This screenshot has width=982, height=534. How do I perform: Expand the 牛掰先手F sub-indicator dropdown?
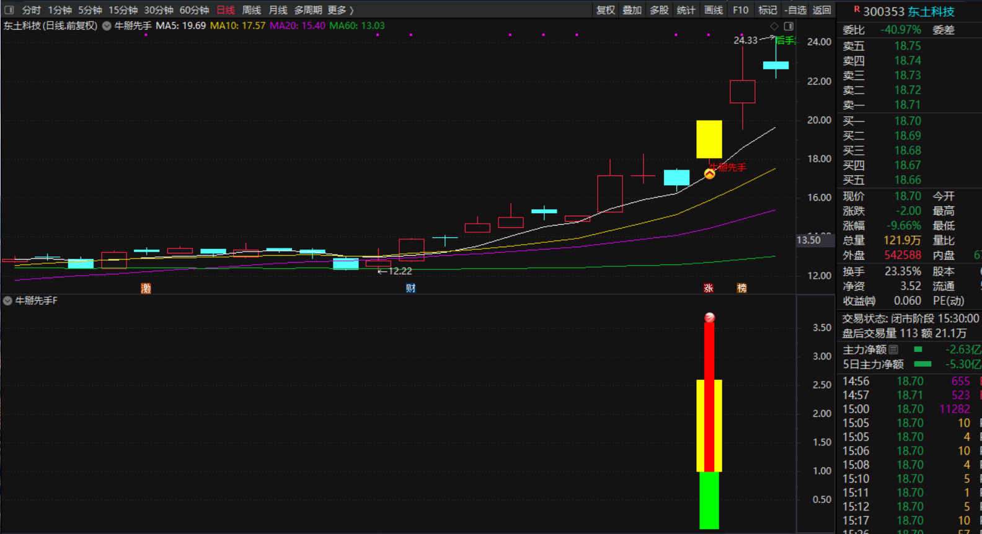(7, 300)
